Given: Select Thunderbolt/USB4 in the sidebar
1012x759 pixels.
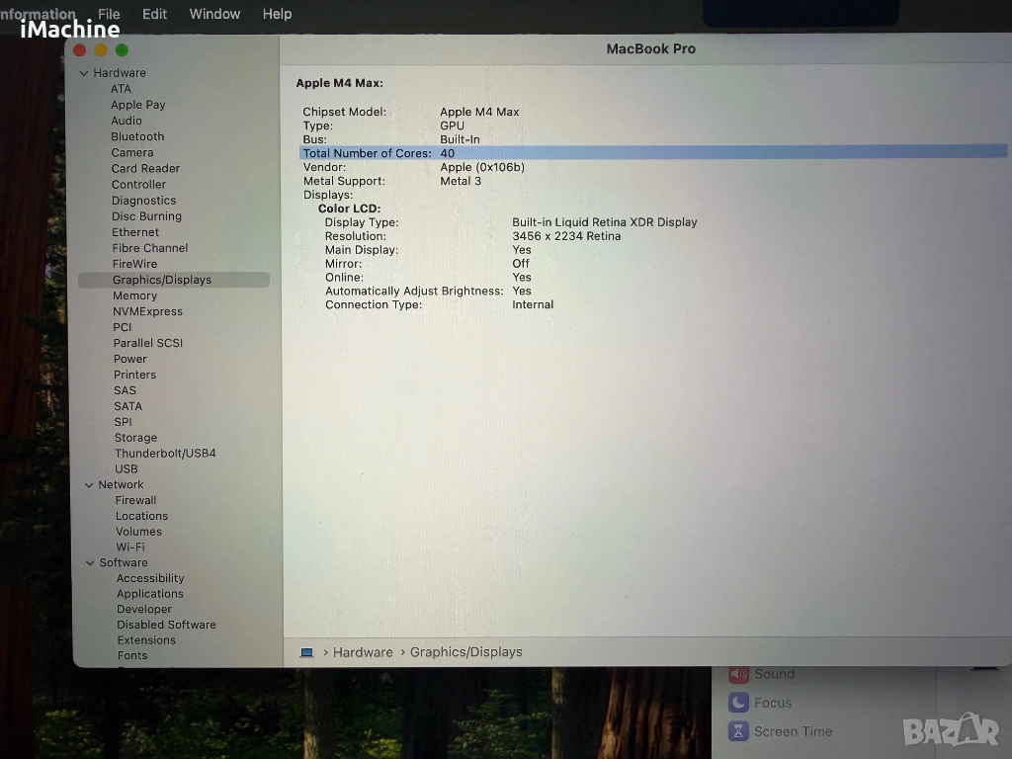Looking at the screenshot, I should pos(165,454).
